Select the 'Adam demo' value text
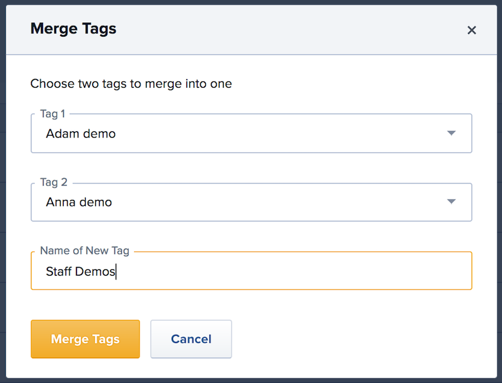Image resolution: width=502 pixels, height=383 pixels. click(x=80, y=134)
